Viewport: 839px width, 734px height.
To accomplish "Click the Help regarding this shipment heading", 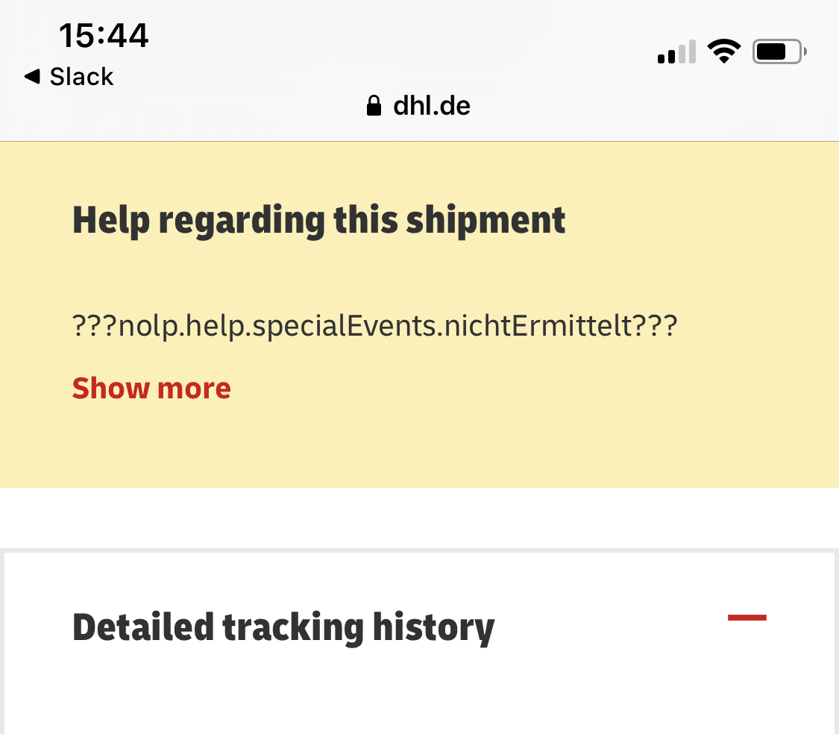I will (318, 220).
